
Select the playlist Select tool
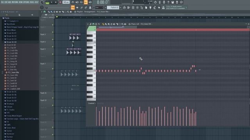pyautogui.click(x=65, y=12)
